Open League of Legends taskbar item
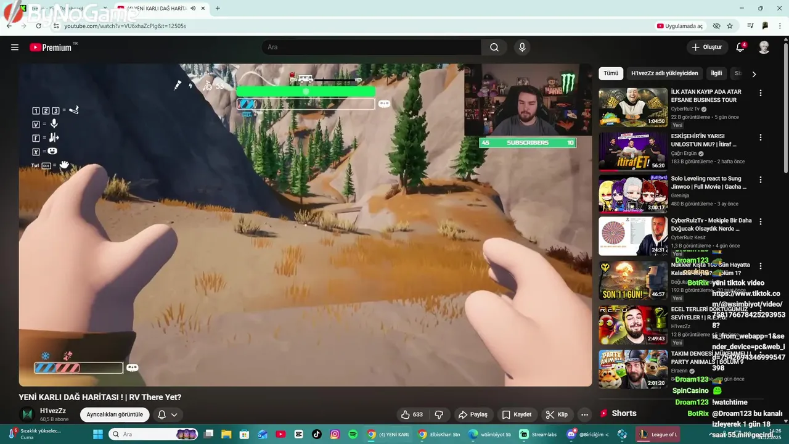Viewport: 789px width, 444px height. pos(658,434)
